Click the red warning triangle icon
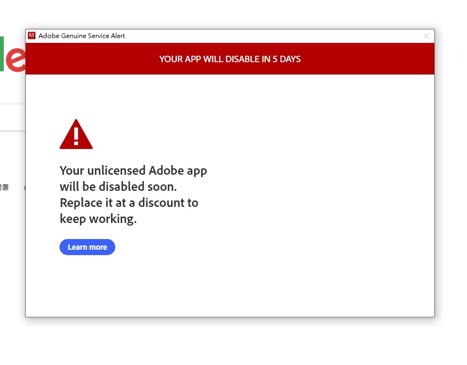 click(x=76, y=134)
